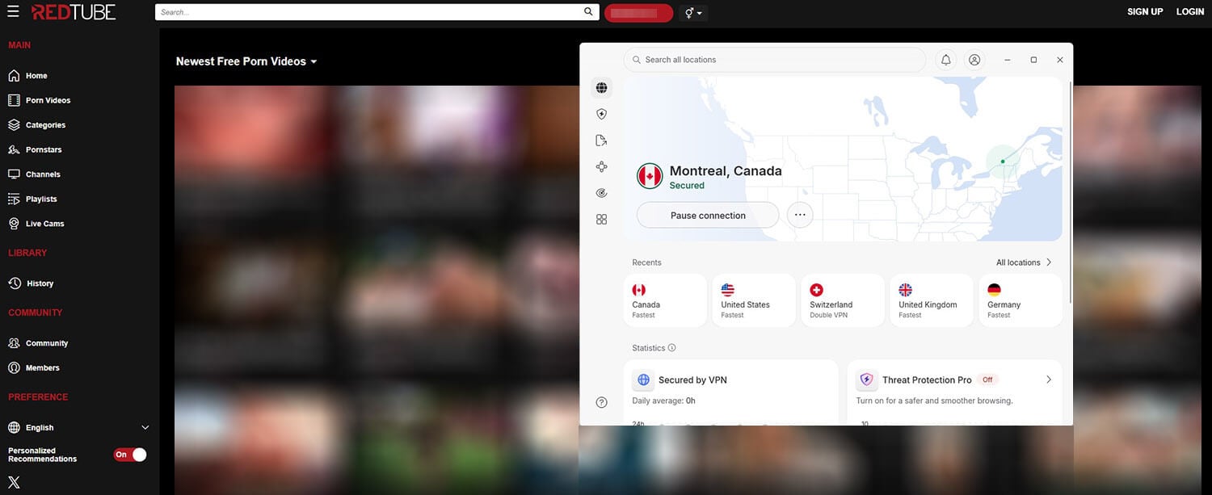Click the Canada flag next to Montreal, Canada
The image size is (1212, 495).
tap(650, 176)
